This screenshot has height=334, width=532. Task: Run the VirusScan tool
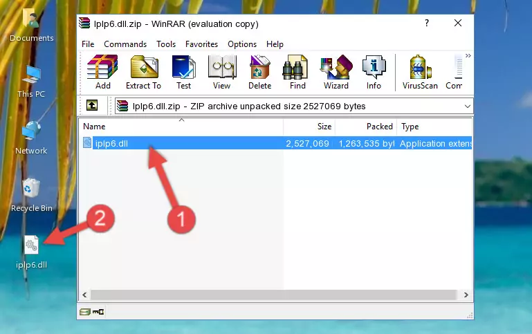coord(420,72)
